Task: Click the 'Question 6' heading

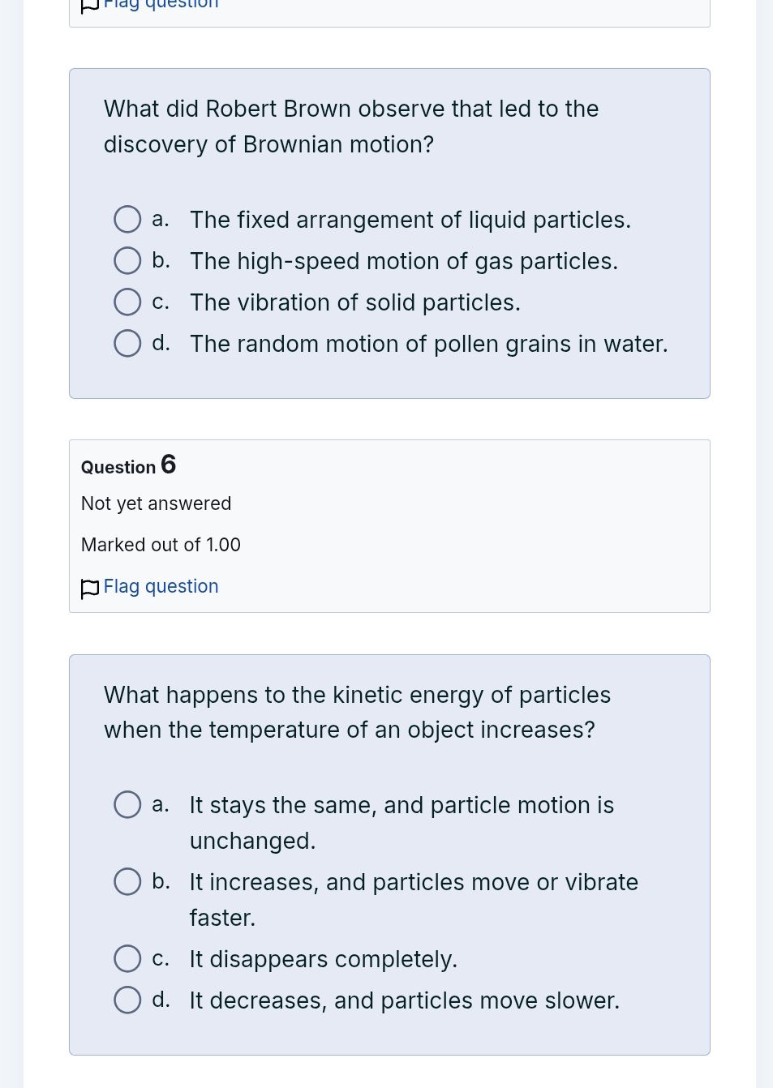Action: coord(128,465)
